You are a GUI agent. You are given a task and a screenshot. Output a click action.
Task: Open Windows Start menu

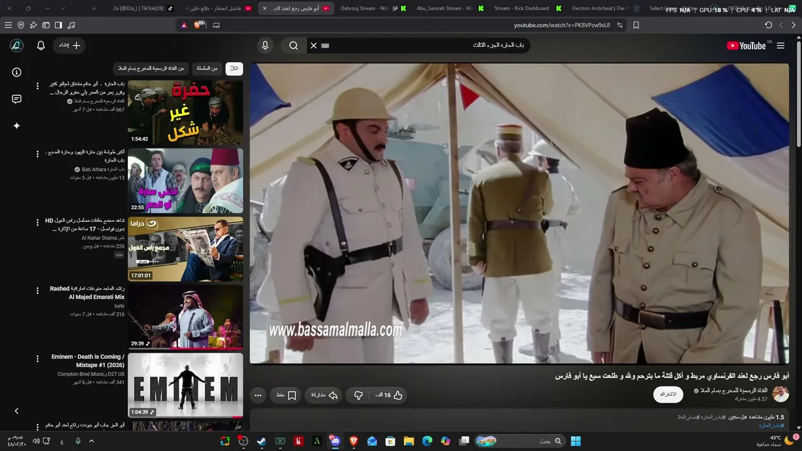(576, 441)
